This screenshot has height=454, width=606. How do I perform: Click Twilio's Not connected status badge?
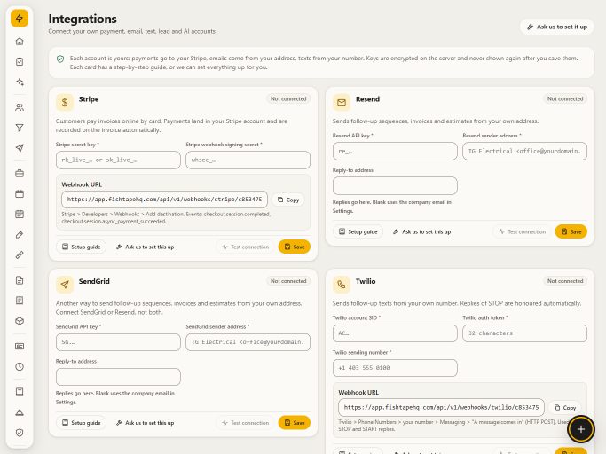coord(565,281)
